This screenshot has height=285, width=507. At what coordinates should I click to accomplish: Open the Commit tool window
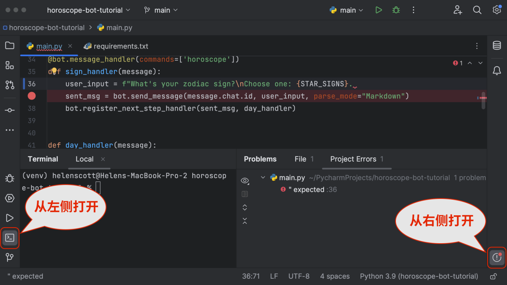point(10,110)
